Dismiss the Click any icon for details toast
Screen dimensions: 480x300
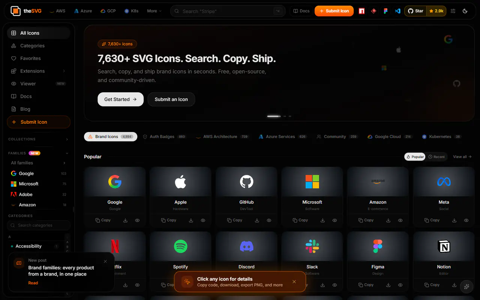[x=294, y=282]
